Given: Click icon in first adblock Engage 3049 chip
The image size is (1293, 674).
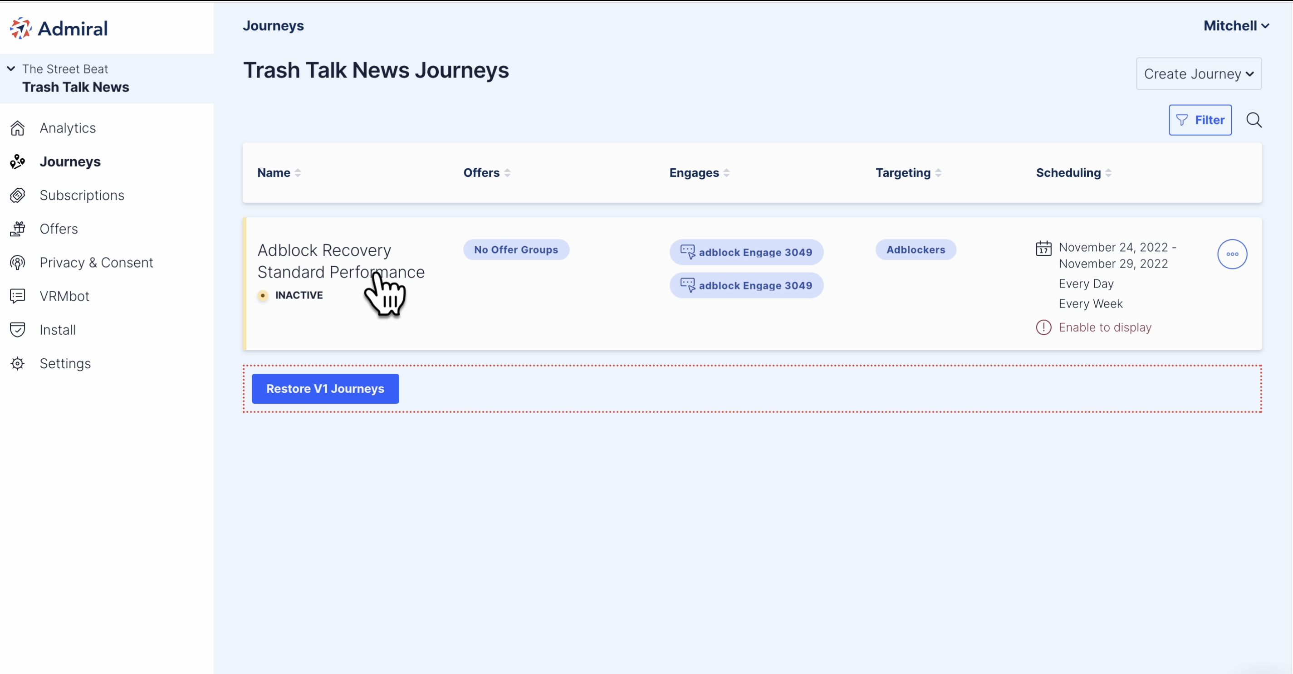Looking at the screenshot, I should tap(688, 252).
